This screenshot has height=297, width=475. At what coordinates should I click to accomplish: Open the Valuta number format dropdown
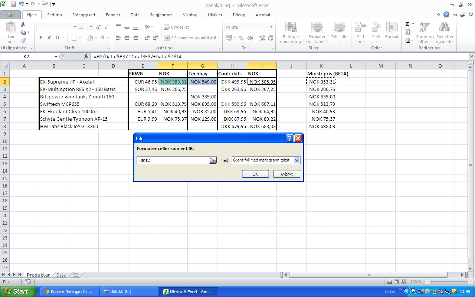(271, 27)
